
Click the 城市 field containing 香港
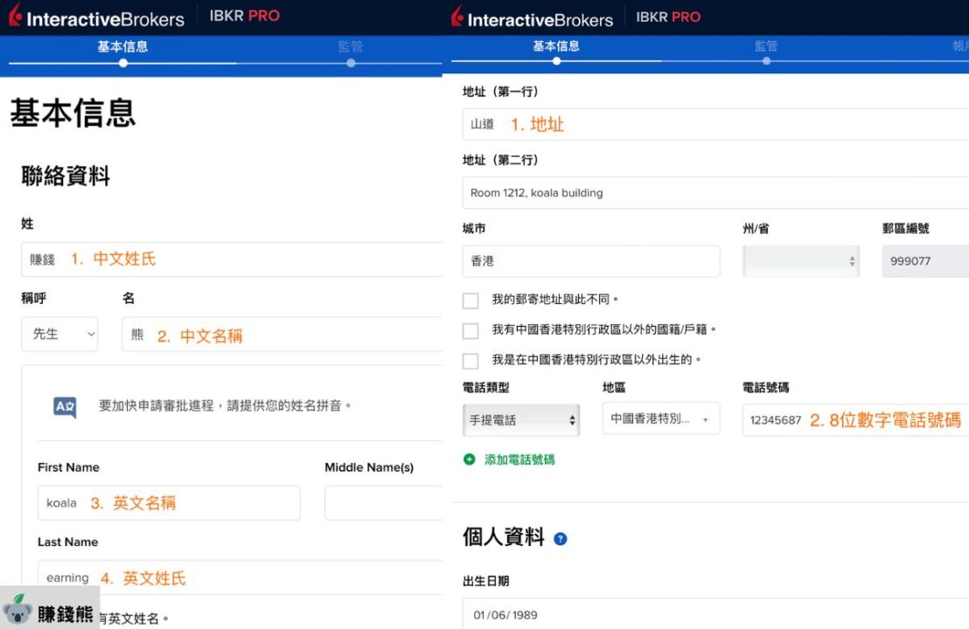pos(591,261)
